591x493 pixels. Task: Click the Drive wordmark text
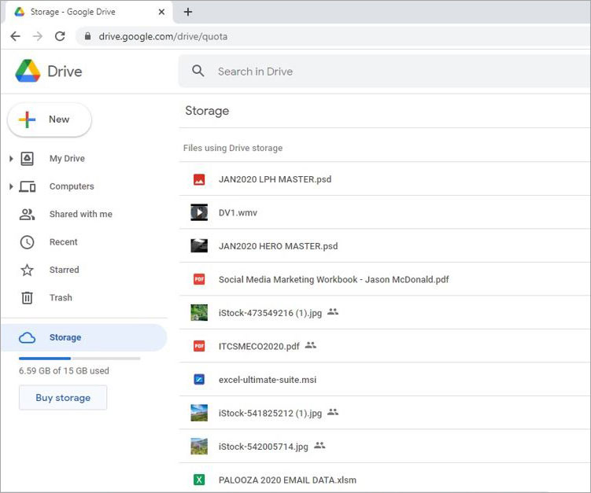click(x=65, y=72)
